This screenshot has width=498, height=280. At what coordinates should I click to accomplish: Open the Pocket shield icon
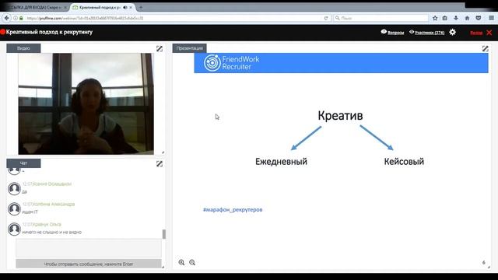(x=479, y=18)
